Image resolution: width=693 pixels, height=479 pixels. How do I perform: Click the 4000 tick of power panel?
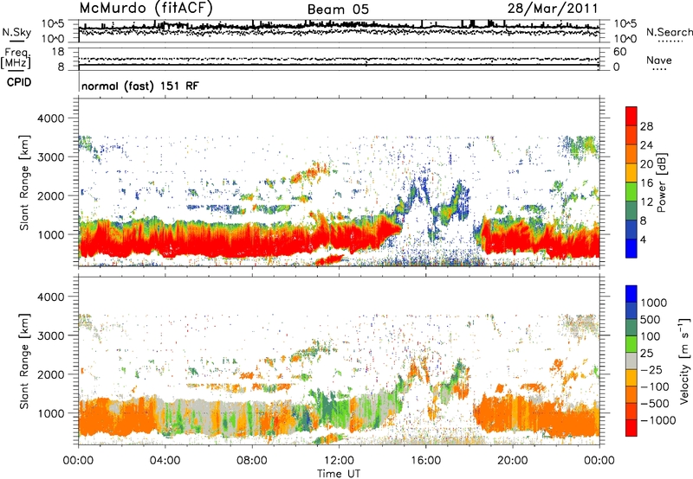(50, 118)
